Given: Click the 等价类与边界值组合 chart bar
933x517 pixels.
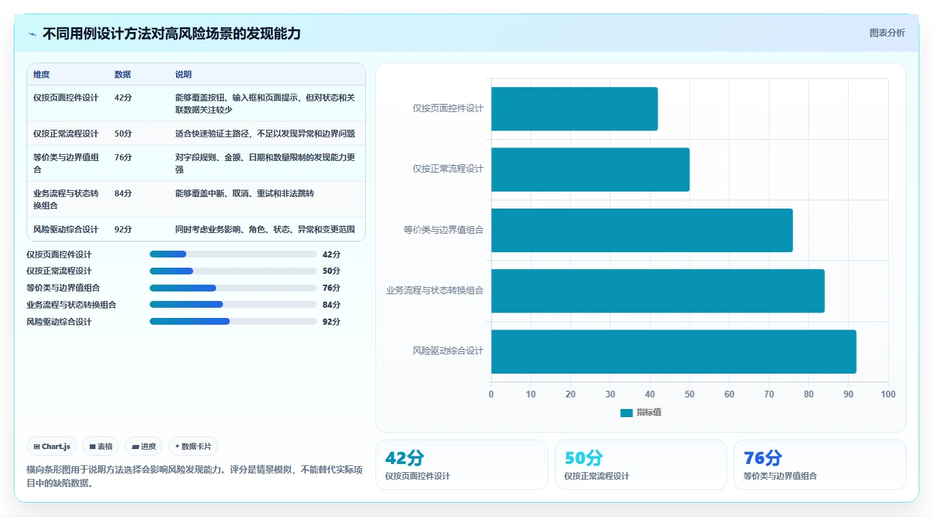Looking at the screenshot, I should (642, 230).
